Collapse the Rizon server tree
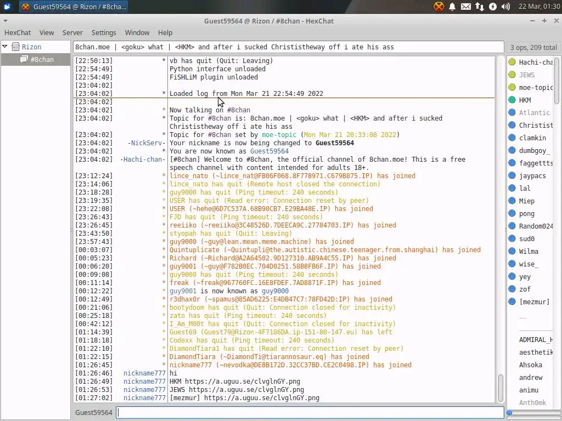562x421 pixels. click(5, 47)
